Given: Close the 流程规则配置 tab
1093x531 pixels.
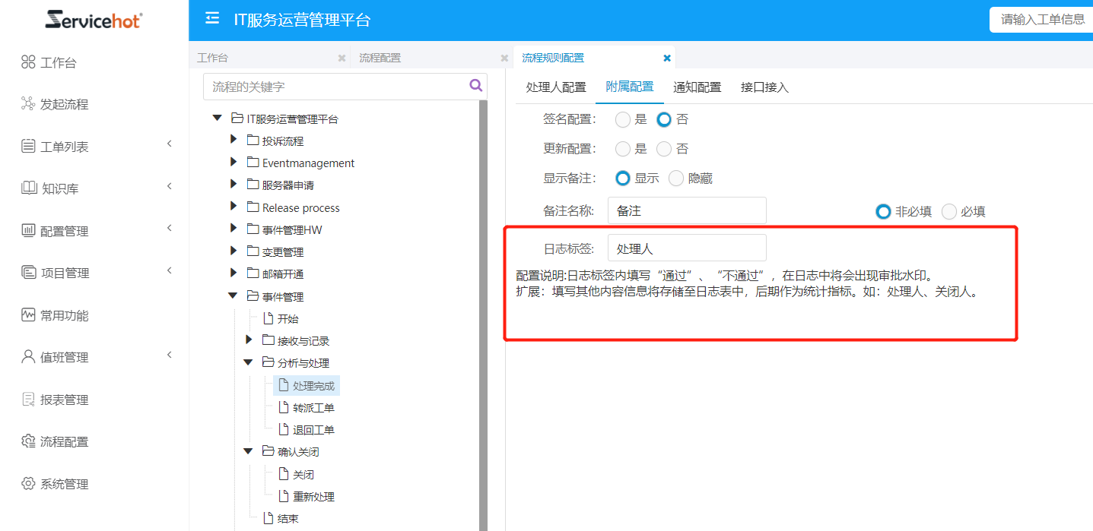Looking at the screenshot, I should [x=667, y=58].
